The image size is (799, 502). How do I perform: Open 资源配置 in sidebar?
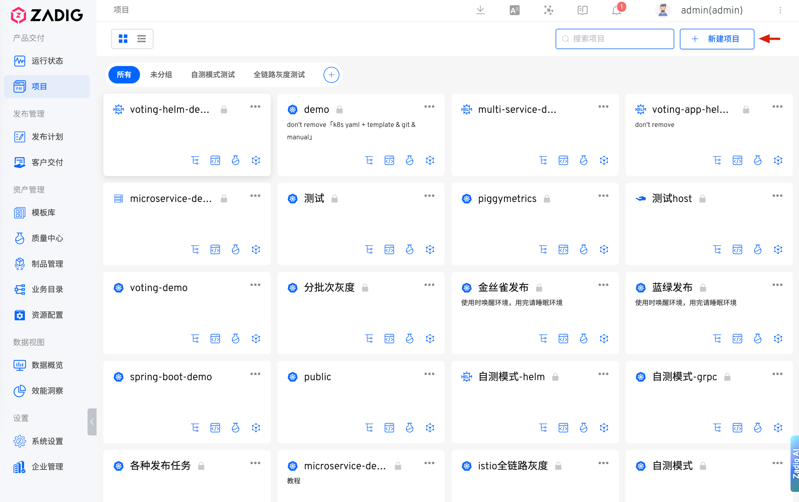[x=47, y=315]
